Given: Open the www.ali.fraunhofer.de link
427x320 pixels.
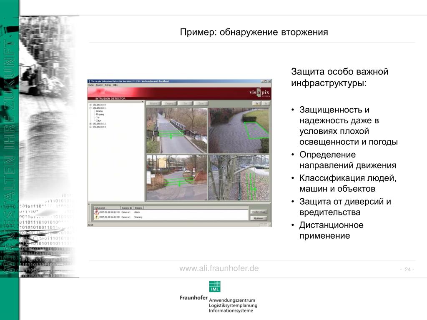Looking at the screenshot, I should [219, 268].
